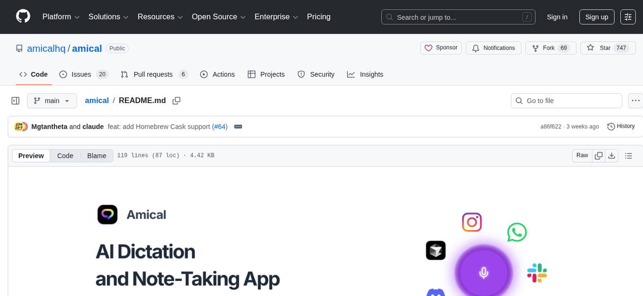Open the more file actions menu
This screenshot has width=643, height=296.
(635, 101)
